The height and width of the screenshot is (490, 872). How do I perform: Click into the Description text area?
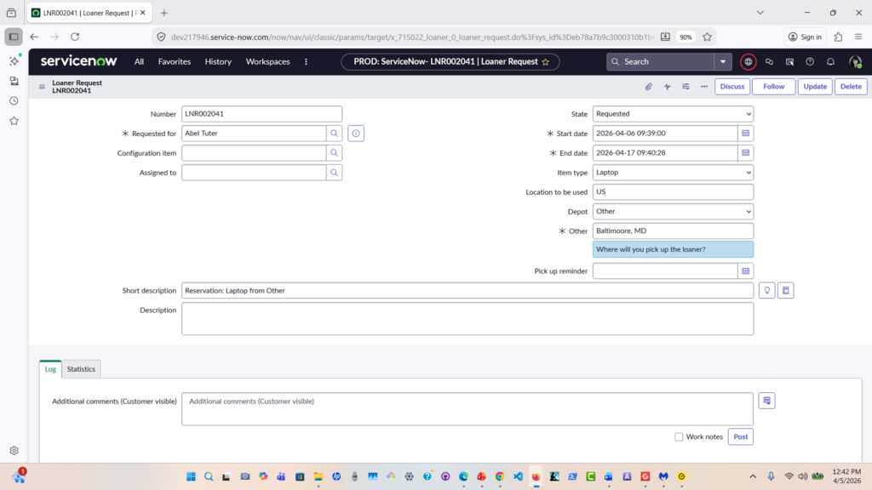tap(467, 319)
